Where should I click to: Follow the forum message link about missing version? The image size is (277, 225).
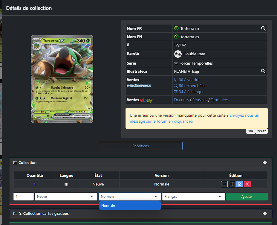[x=194, y=118]
